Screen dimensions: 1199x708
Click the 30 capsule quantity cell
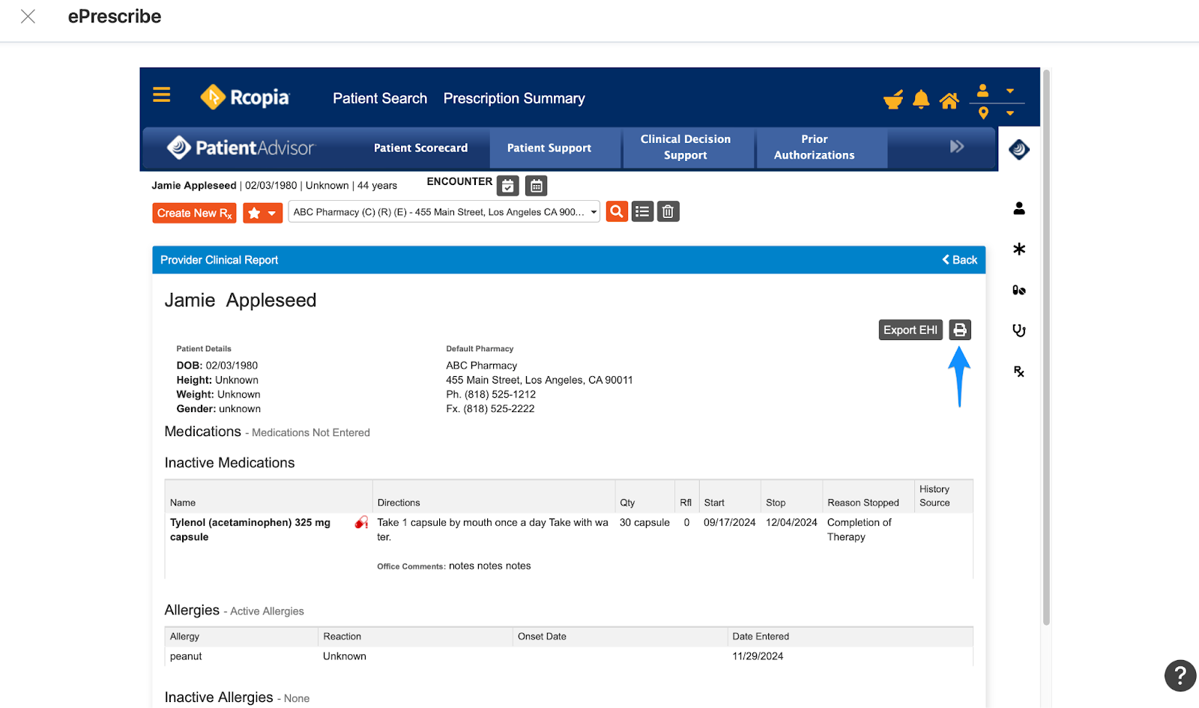pyautogui.click(x=644, y=523)
